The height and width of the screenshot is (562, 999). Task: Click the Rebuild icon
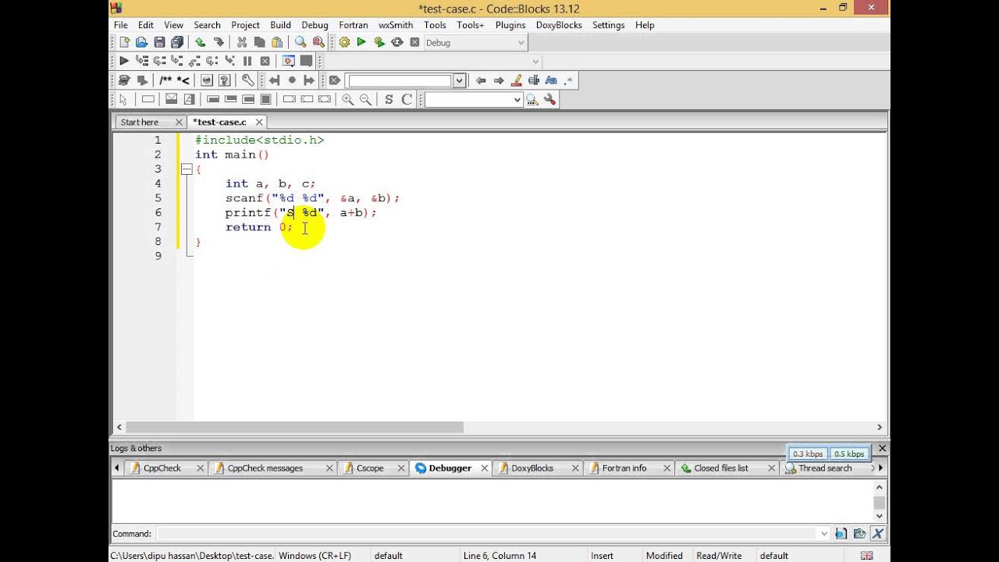point(396,42)
